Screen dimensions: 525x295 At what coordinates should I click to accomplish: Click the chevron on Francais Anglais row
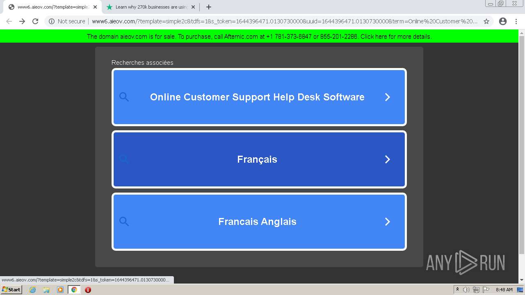pos(387,222)
